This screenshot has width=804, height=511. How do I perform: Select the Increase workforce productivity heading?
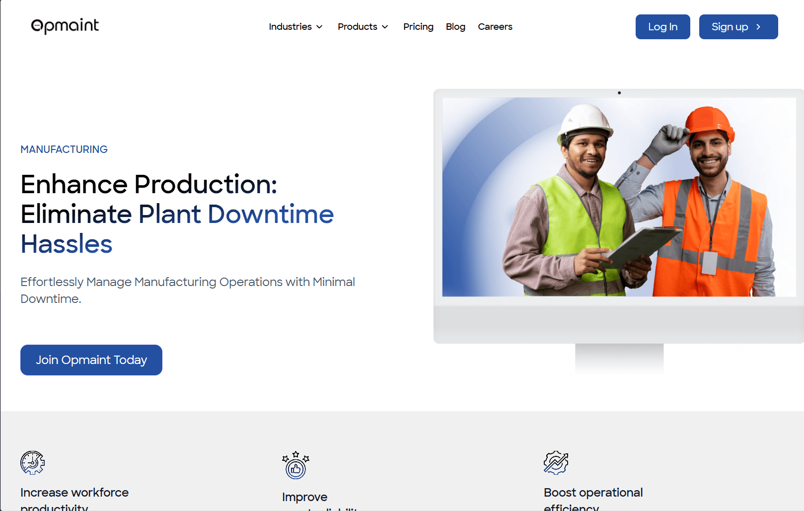tap(74, 499)
